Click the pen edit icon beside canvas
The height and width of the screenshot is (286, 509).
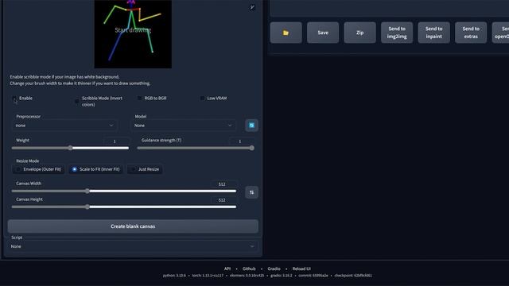pos(252,7)
